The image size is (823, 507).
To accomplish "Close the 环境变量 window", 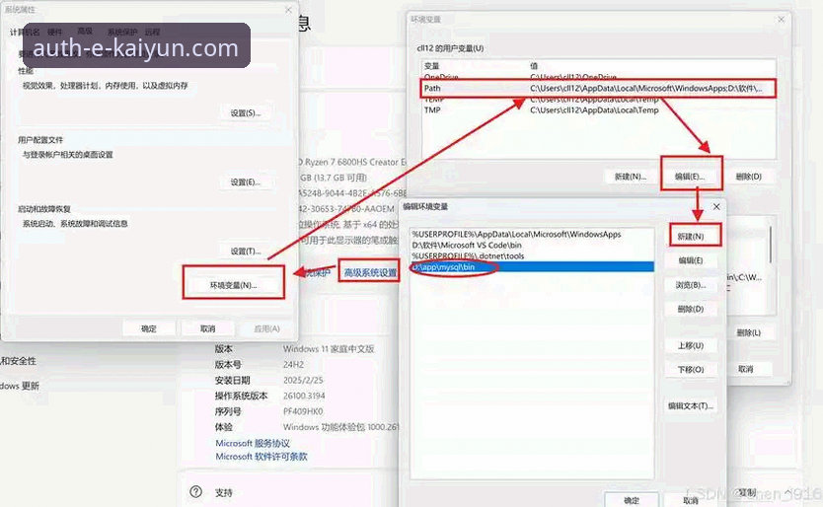I will click(x=781, y=20).
